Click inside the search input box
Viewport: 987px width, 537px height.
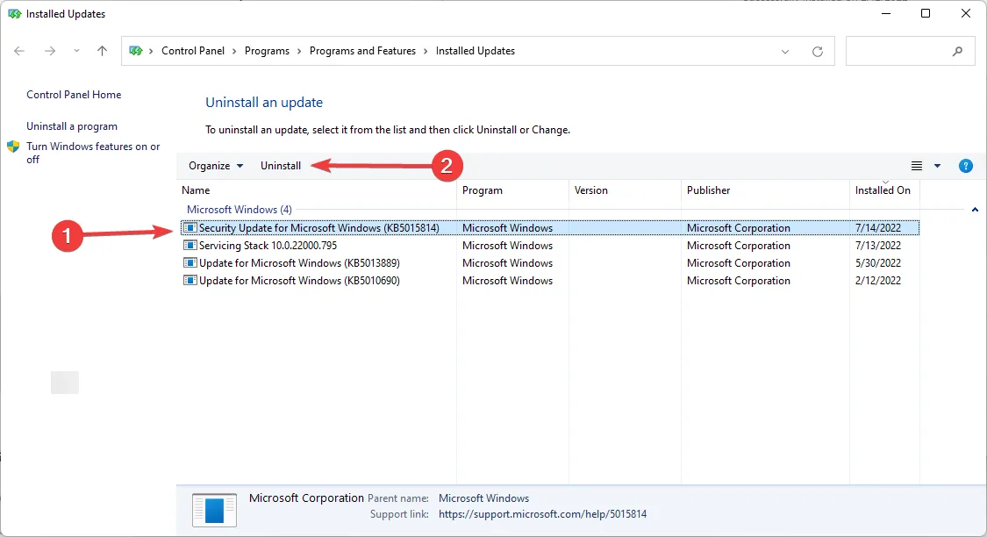point(899,52)
